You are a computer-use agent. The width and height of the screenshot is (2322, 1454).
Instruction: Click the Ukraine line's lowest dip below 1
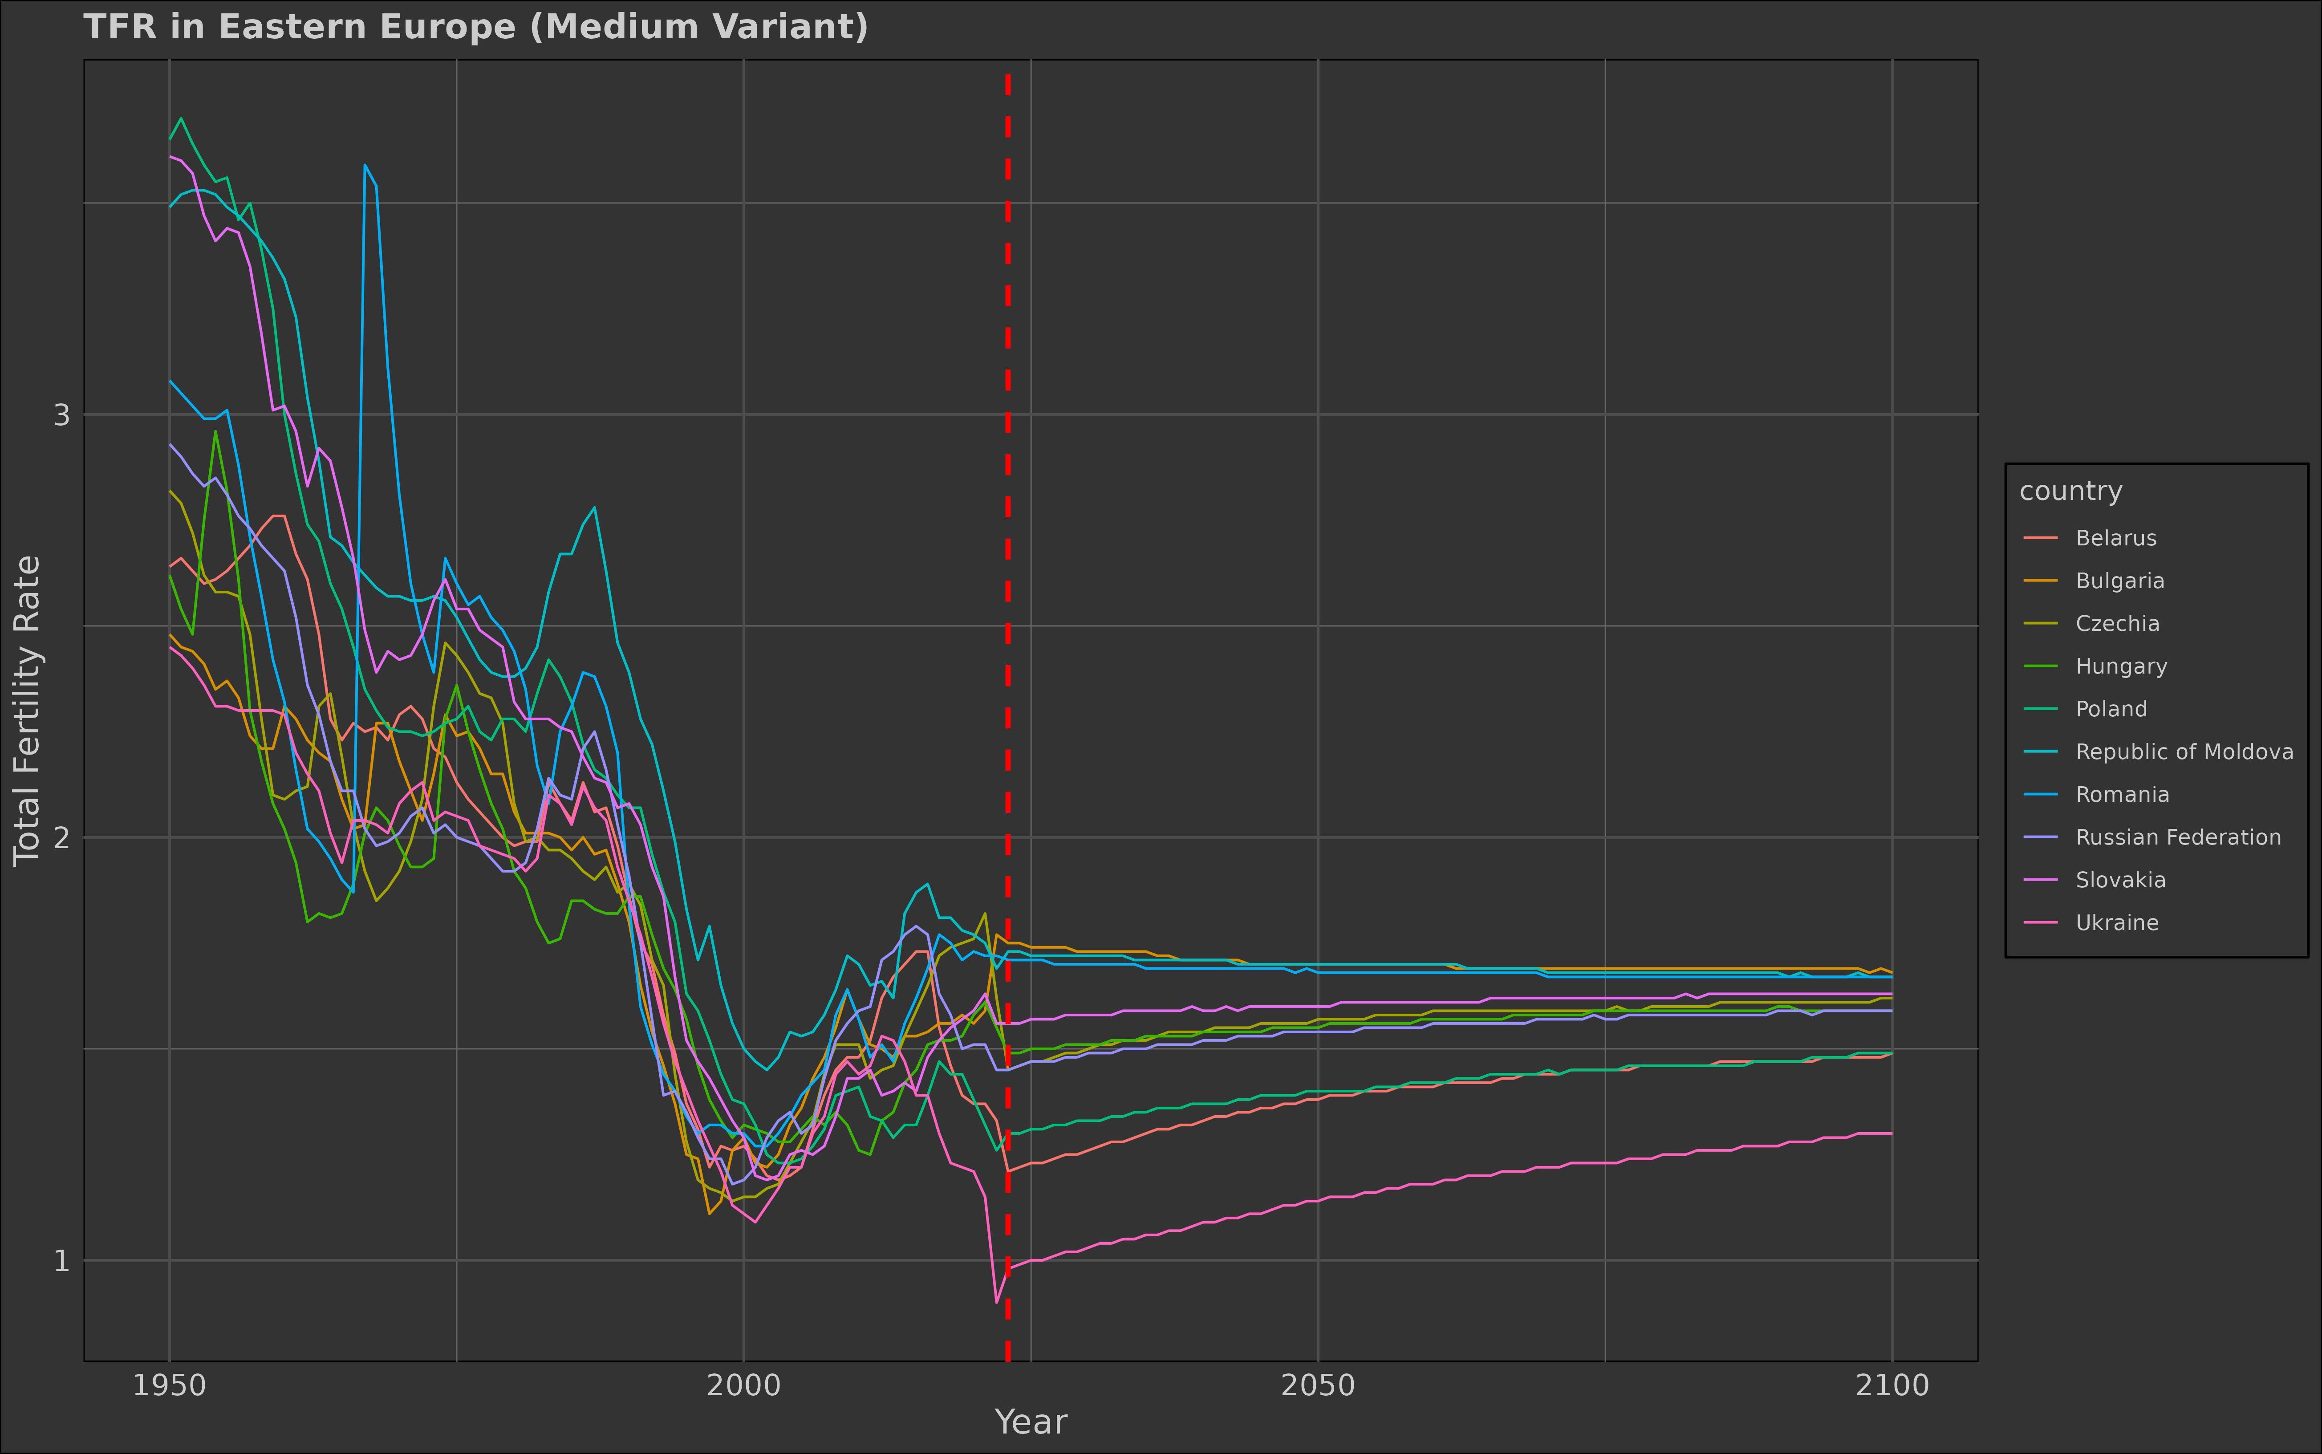pos(996,1302)
